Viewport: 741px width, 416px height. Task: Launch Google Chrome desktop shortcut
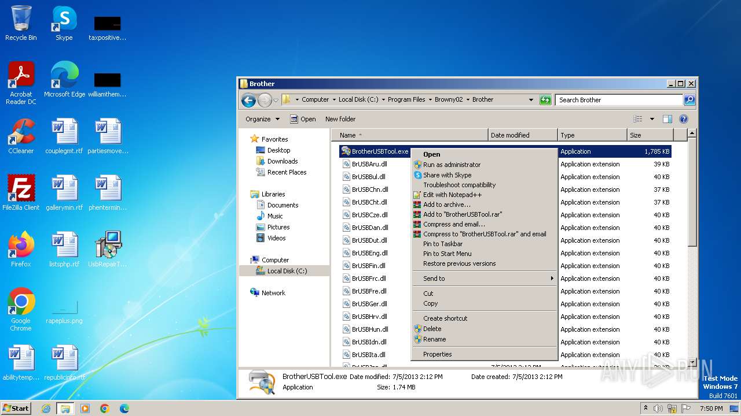pyautogui.click(x=21, y=310)
